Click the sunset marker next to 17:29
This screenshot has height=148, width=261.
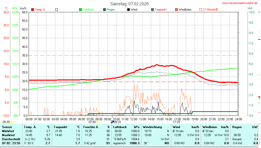click(x=181, y=122)
